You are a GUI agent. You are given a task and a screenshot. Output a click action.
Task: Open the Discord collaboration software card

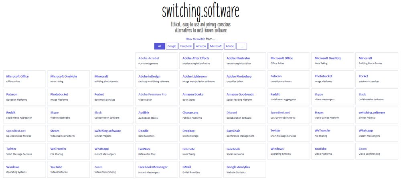pyautogui.click(x=245, y=115)
